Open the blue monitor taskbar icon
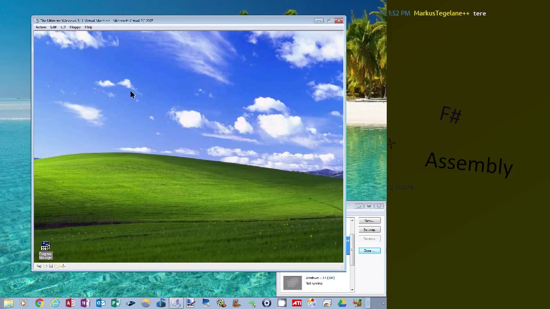The image size is (550, 309). (x=206, y=303)
